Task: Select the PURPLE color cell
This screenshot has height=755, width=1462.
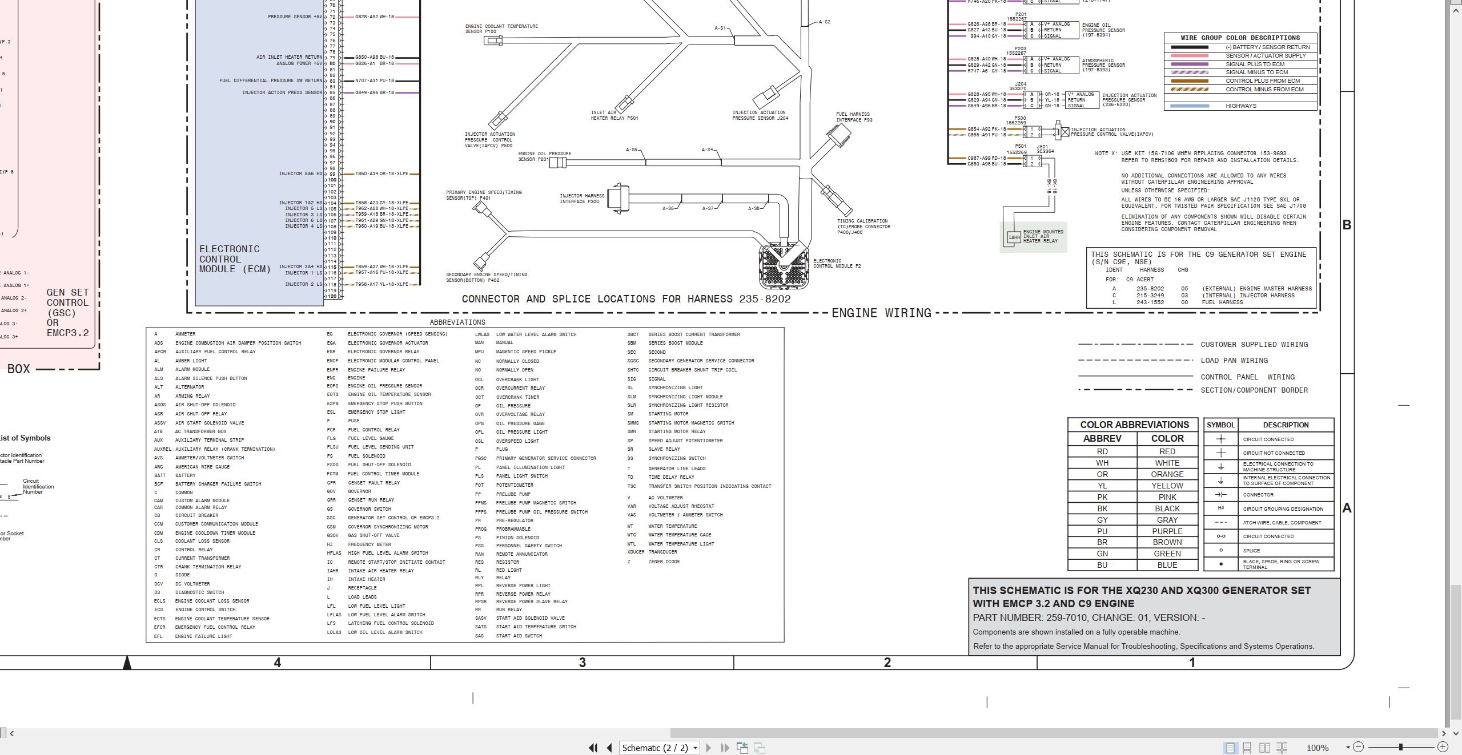Action: (1167, 531)
